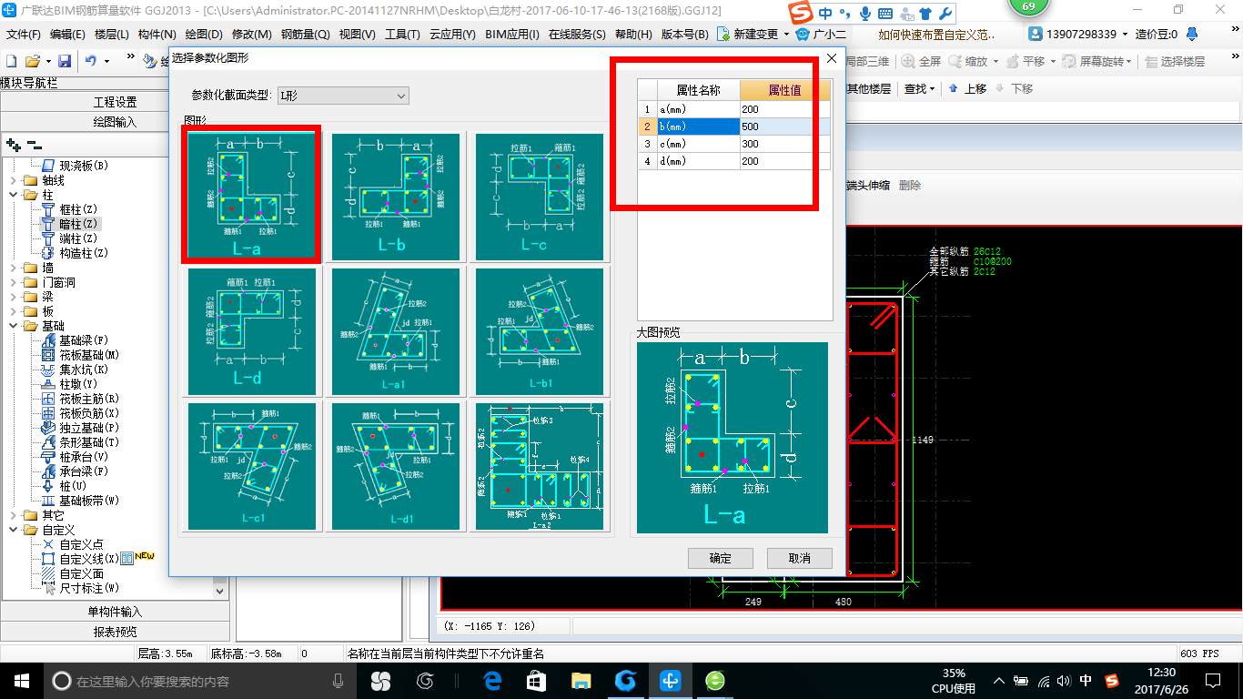Click the collapse-all minus icon in navigator
1243x699 pixels.
(35, 145)
